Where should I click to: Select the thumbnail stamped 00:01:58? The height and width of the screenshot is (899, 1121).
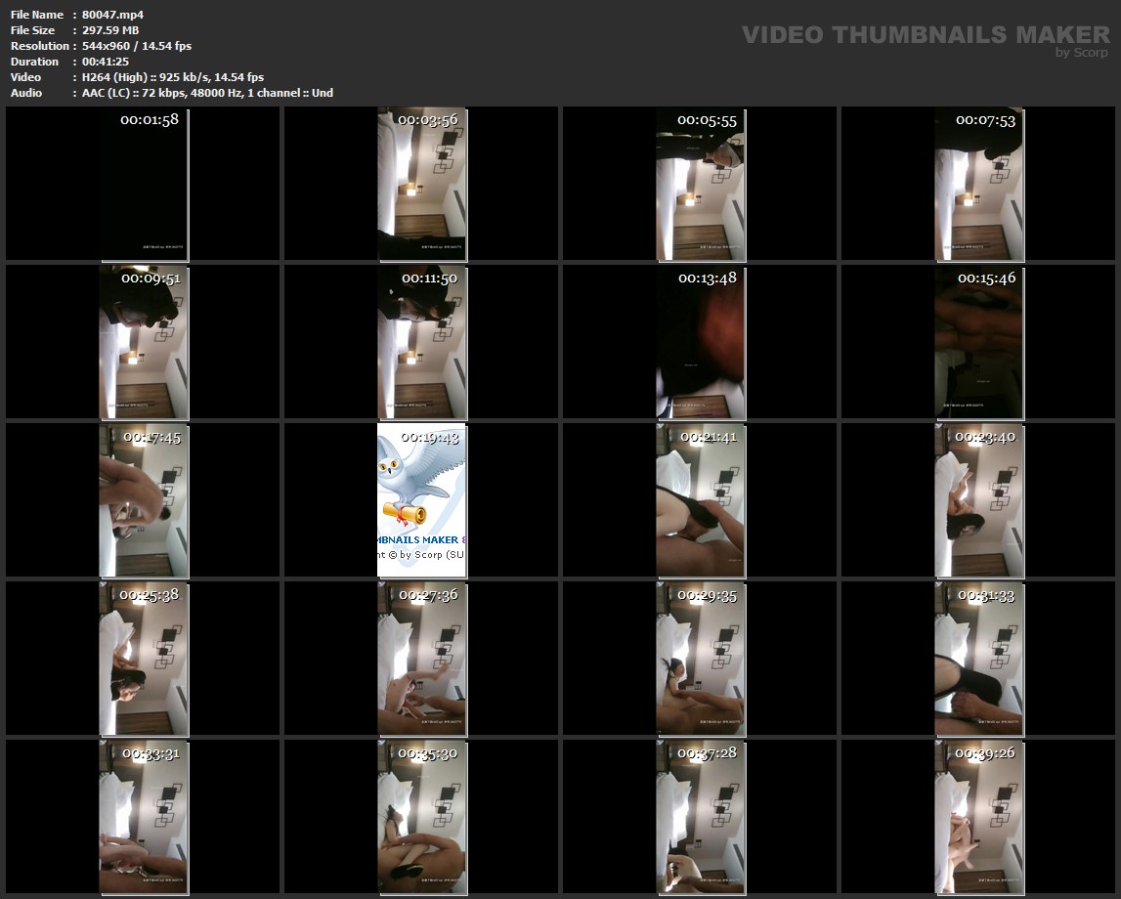tap(144, 185)
